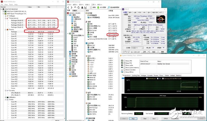This screenshot has width=207, height=121.
Task: Click the Ryzen logo in CPU-Z
Action: click(x=161, y=19)
